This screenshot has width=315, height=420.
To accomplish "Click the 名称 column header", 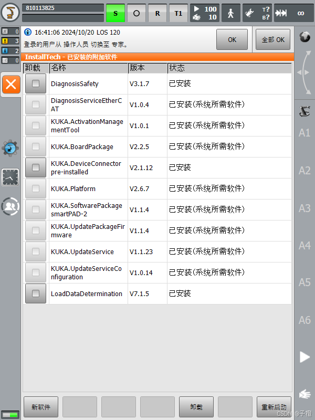I will coord(89,68).
